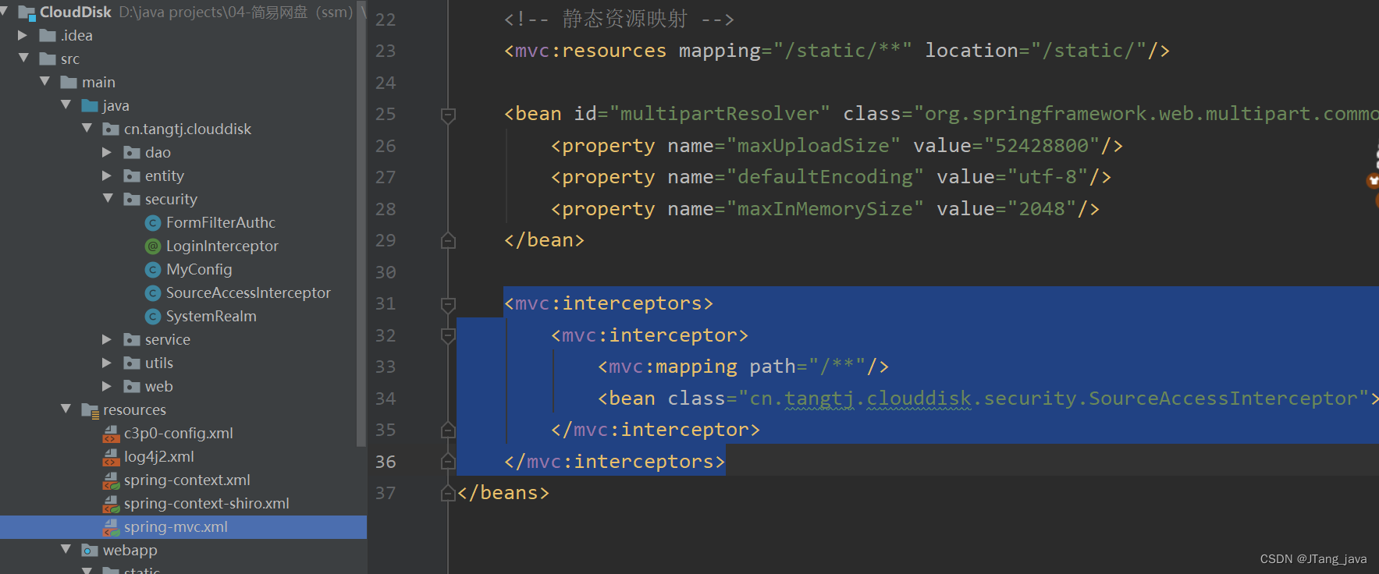The height and width of the screenshot is (574, 1379).
Task: Fold mvc:interceptors block at line 31
Action: point(448,305)
